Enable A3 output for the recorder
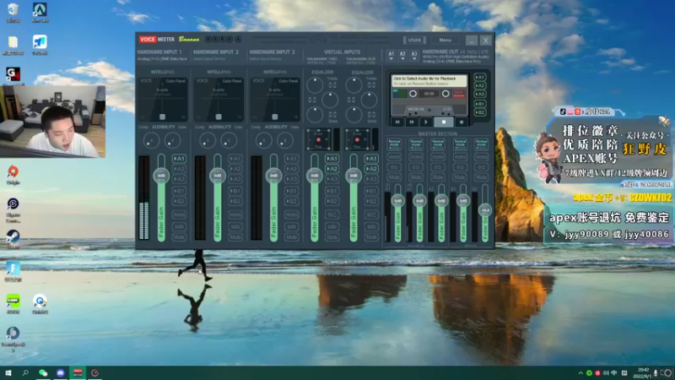675x380 pixels. pyautogui.click(x=480, y=94)
